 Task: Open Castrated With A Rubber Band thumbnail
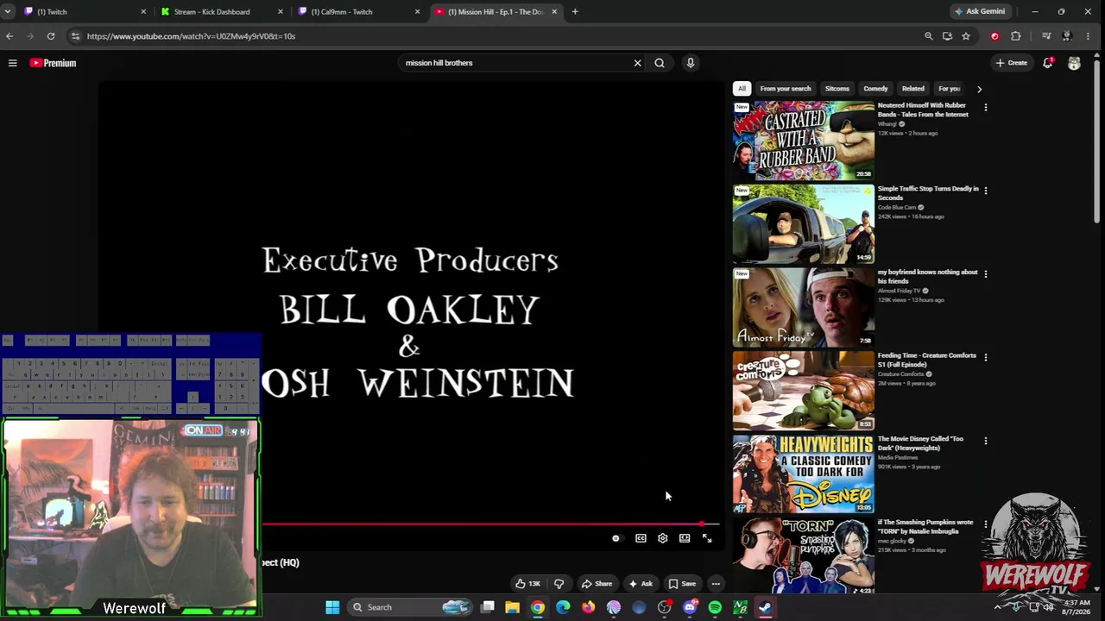pos(804,141)
